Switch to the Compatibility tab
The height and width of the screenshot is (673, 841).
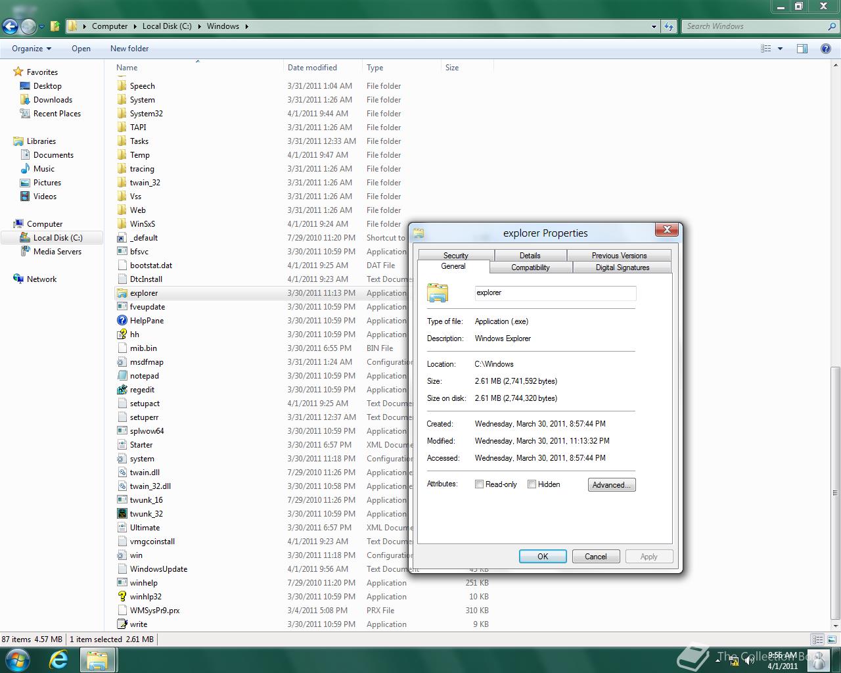531,267
